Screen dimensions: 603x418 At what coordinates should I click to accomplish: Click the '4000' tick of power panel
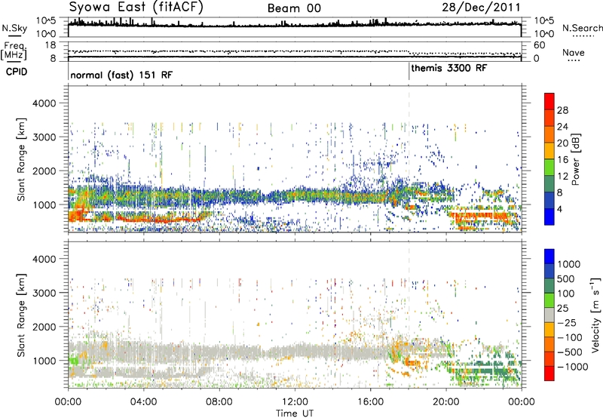pyautogui.click(x=44, y=103)
